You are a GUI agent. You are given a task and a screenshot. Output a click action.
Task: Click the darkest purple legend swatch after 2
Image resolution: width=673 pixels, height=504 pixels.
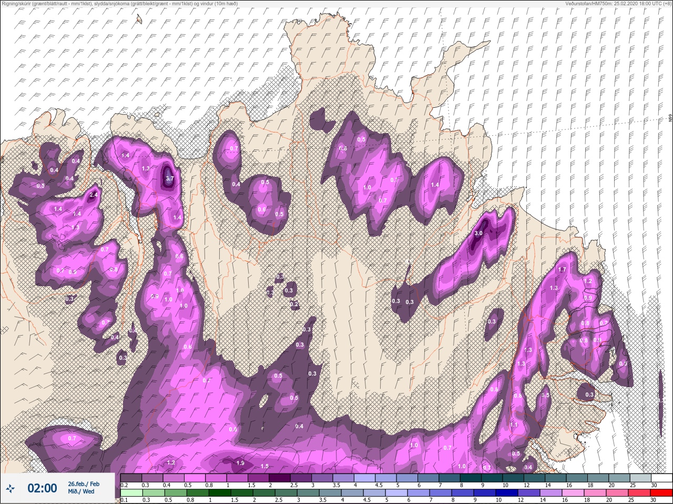click(280, 478)
